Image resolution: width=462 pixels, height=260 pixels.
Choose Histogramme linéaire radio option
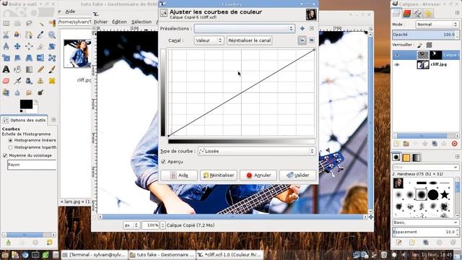[11, 140]
